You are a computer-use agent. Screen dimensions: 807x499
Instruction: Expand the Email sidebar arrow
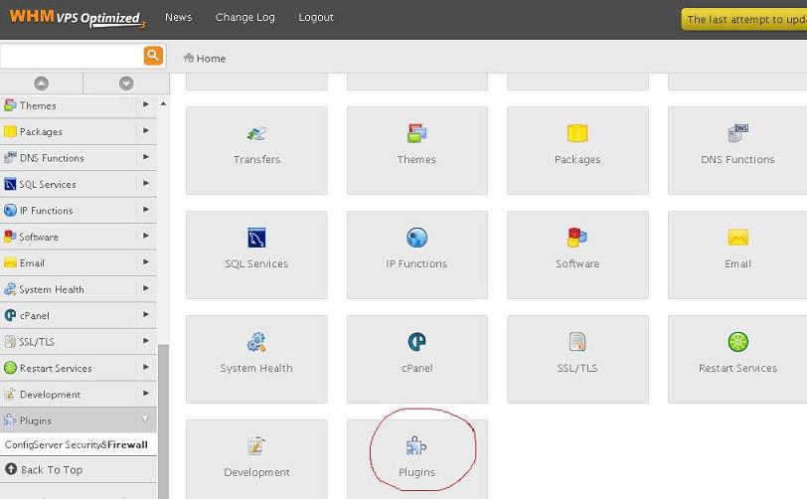pyautogui.click(x=146, y=262)
